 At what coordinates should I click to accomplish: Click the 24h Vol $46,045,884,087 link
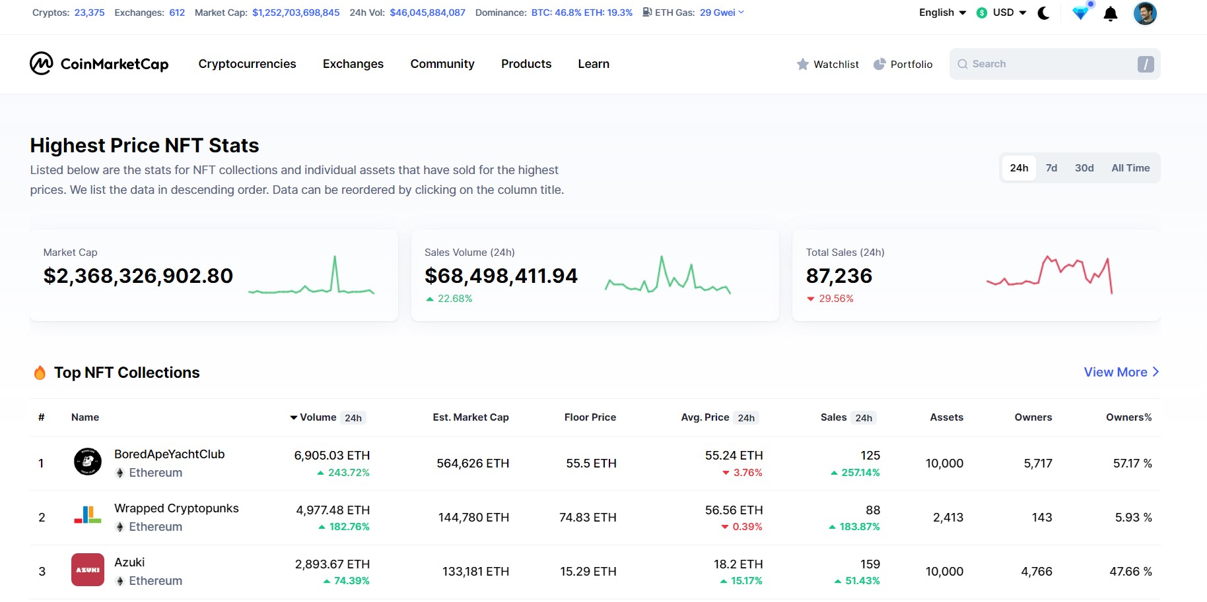[427, 13]
